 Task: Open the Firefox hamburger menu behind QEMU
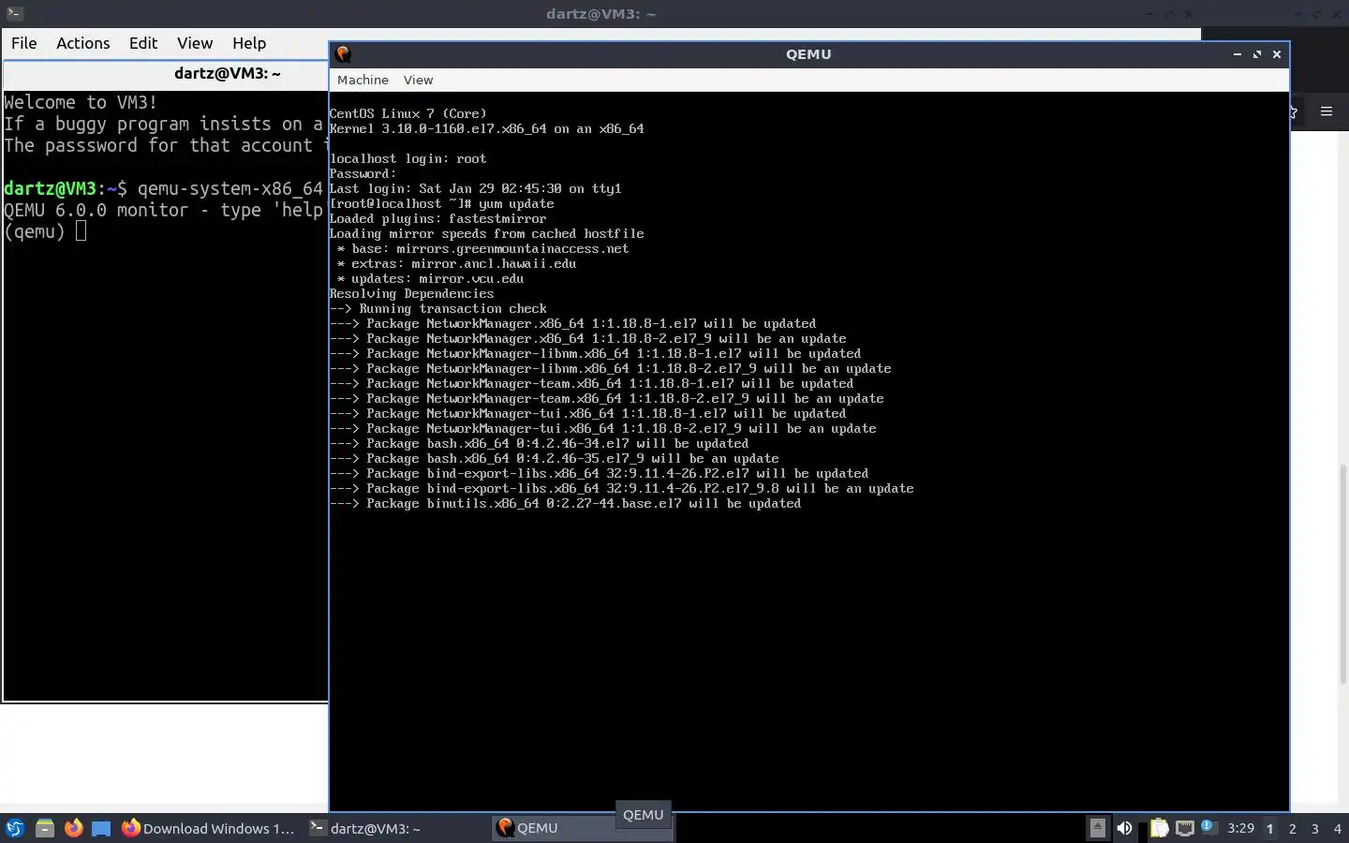point(1327,111)
